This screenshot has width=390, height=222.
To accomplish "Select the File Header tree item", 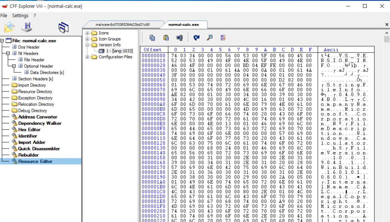I will 34,59.
